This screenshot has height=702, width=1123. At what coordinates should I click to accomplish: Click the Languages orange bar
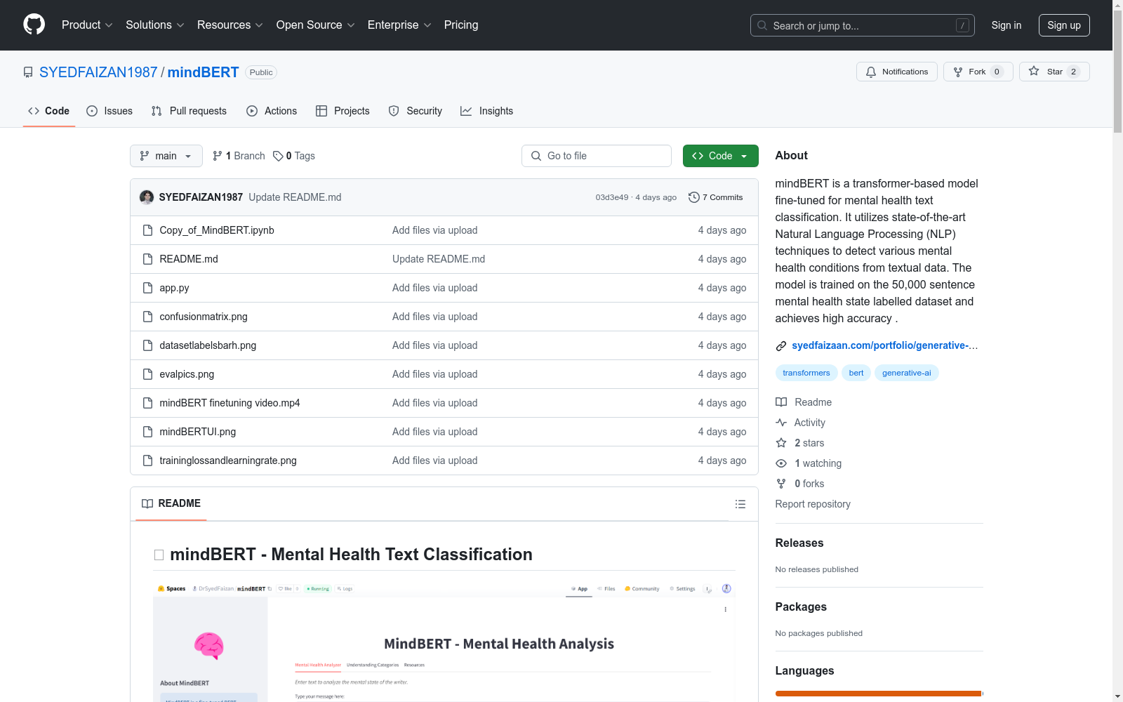coord(878,694)
